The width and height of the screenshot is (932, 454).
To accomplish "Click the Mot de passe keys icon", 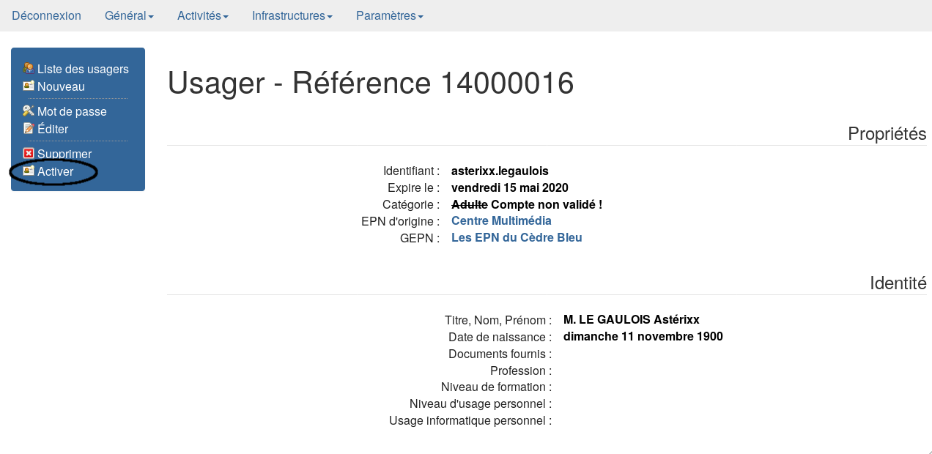I will click(x=29, y=111).
